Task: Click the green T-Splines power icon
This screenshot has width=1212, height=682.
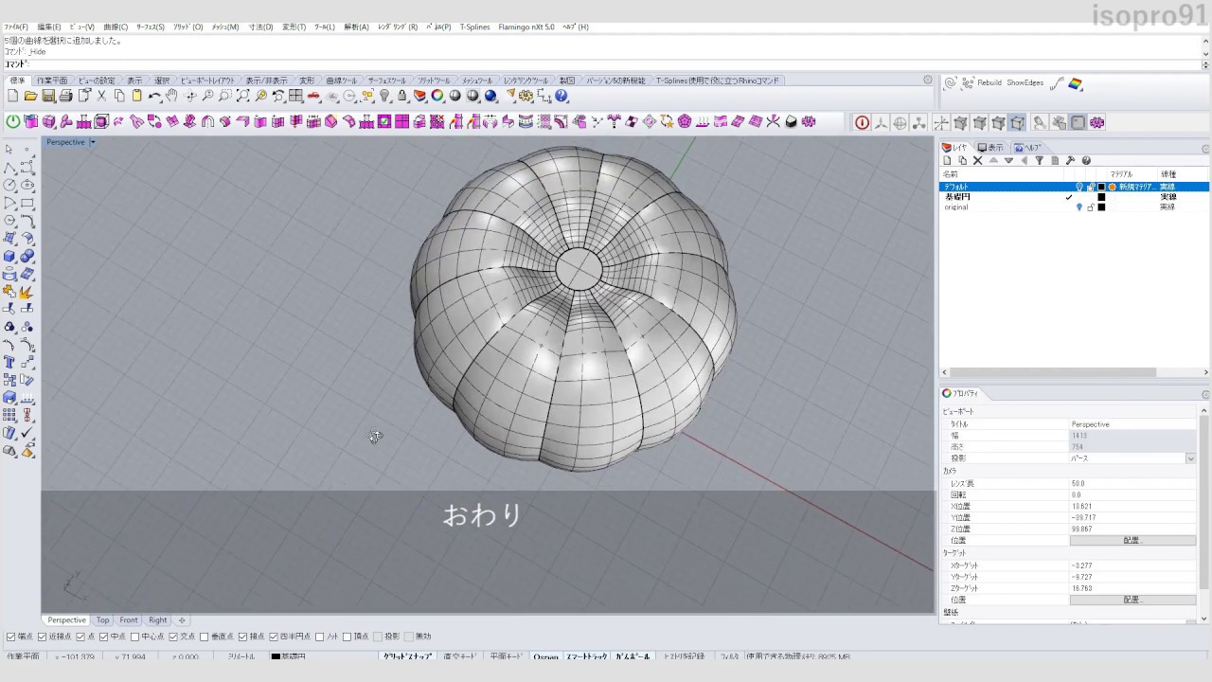Action: (13, 121)
